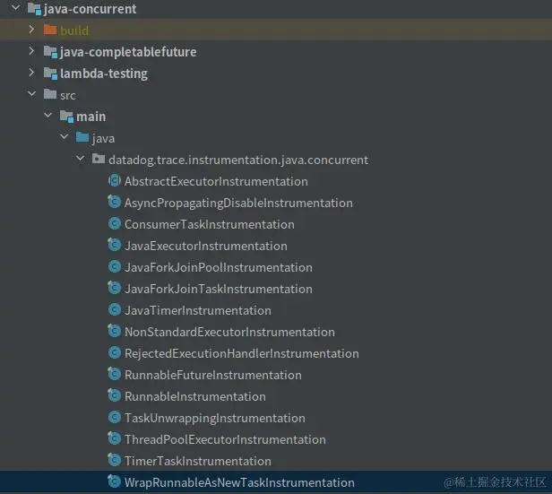Click the class icon of TaskUnwrappingInstrumentation
552x494 pixels.
coord(115,417)
